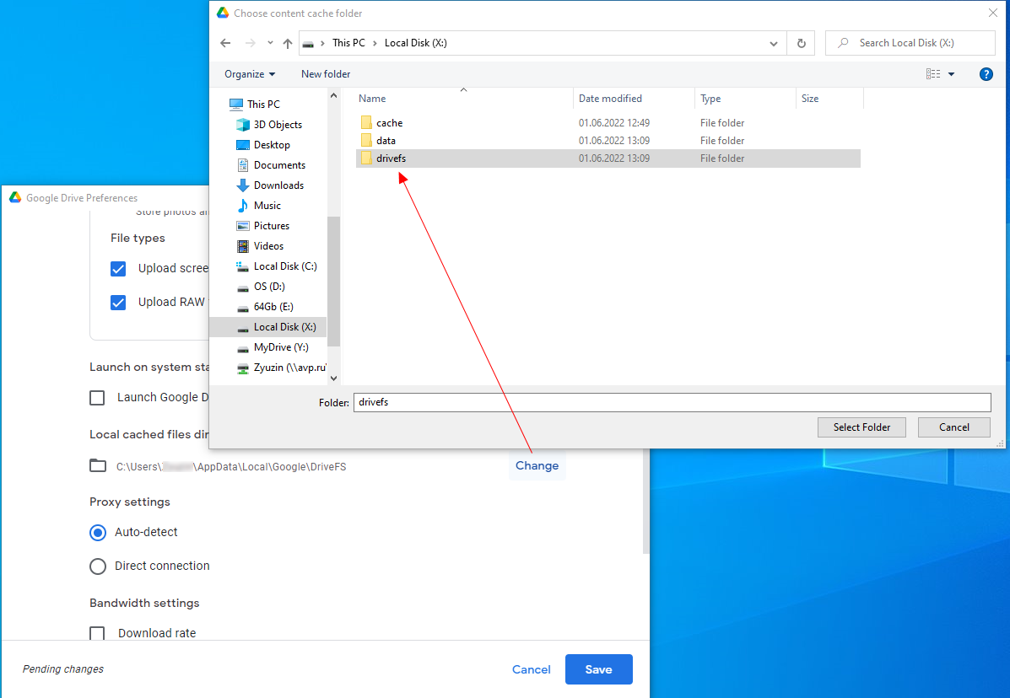The image size is (1010, 698).
Task: Click the Forward arrow in file dialog
Action: [x=250, y=43]
